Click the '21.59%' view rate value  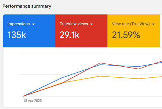(x=126, y=35)
